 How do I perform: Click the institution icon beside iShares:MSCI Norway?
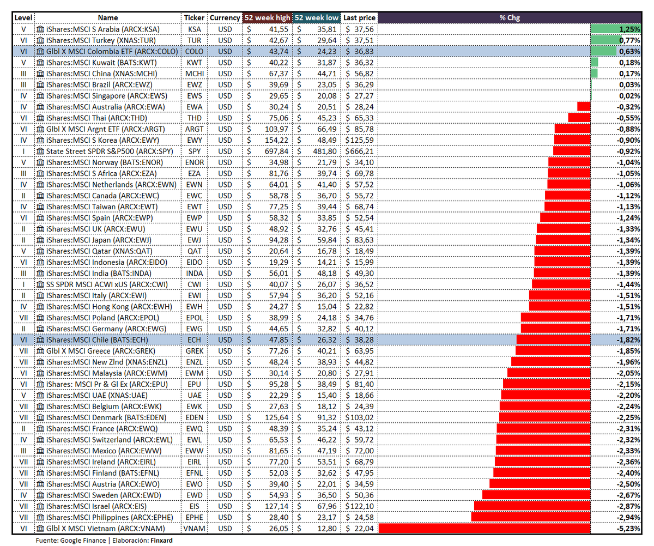coord(41,162)
